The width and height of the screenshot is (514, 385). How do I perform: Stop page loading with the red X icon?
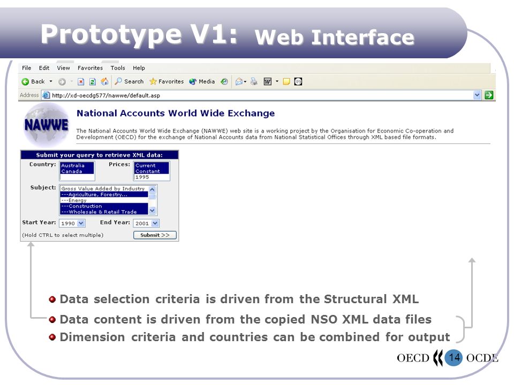(x=81, y=82)
